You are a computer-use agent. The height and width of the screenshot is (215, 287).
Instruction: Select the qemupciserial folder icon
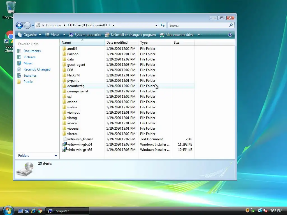(x=64, y=91)
